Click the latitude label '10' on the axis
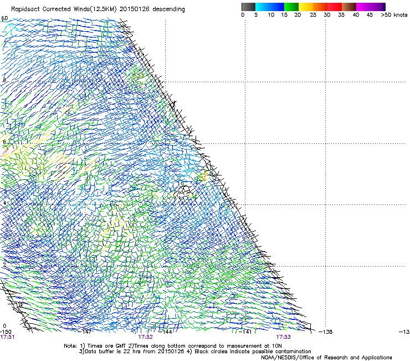This screenshot has width=410, height=361. 5,18
